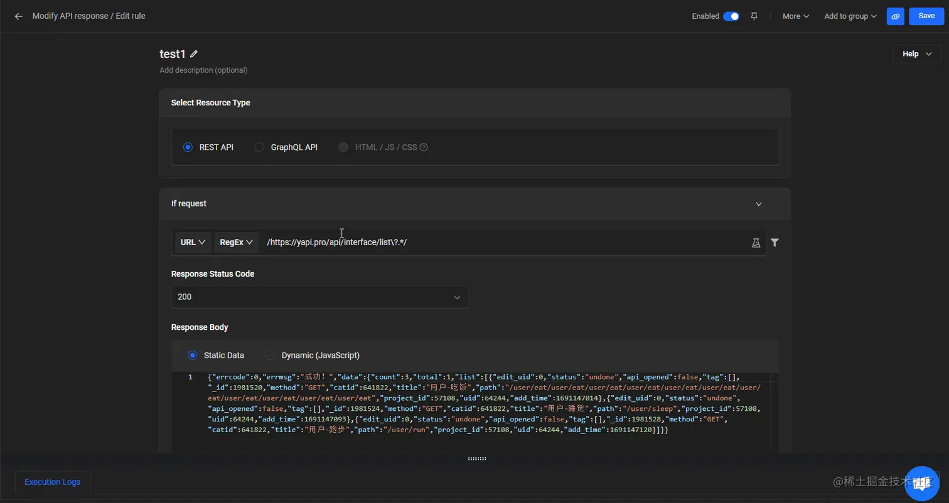The width and height of the screenshot is (949, 503).
Task: Show help for HTML / JS / CSS
Action: (x=424, y=147)
